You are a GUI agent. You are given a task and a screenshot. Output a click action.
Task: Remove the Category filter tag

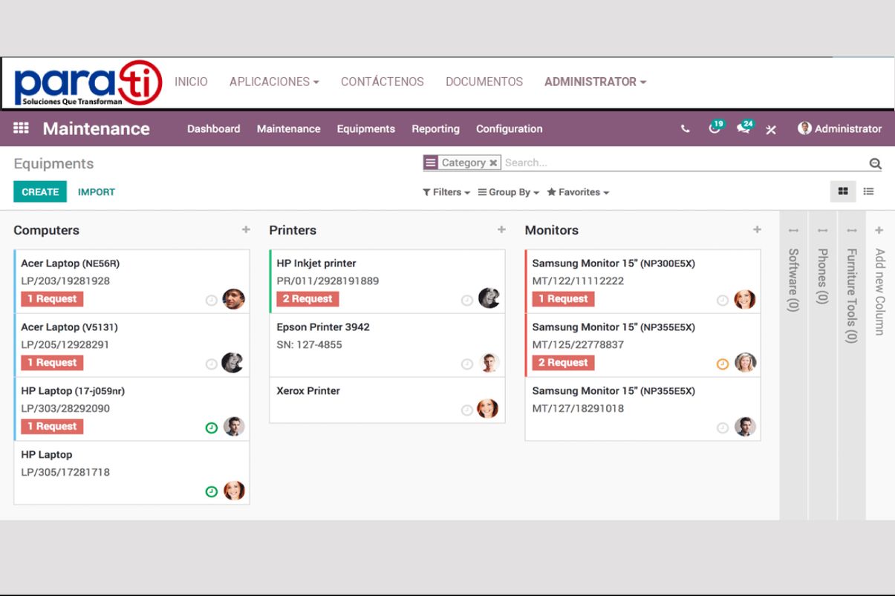point(493,163)
